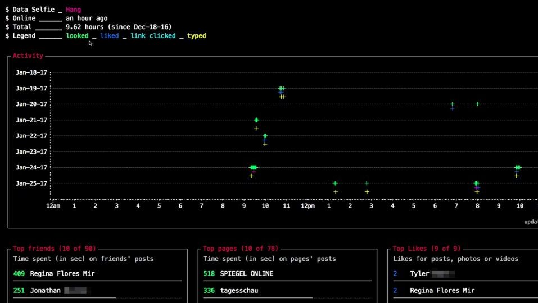
Task: Click the 'Activity' panel title
Action: pyautogui.click(x=28, y=56)
